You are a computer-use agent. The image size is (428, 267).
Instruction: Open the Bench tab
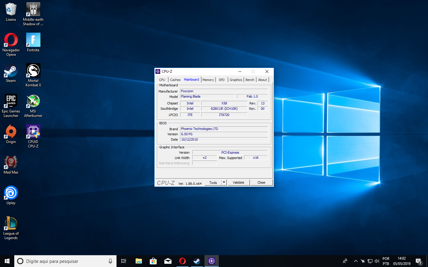pyautogui.click(x=250, y=80)
